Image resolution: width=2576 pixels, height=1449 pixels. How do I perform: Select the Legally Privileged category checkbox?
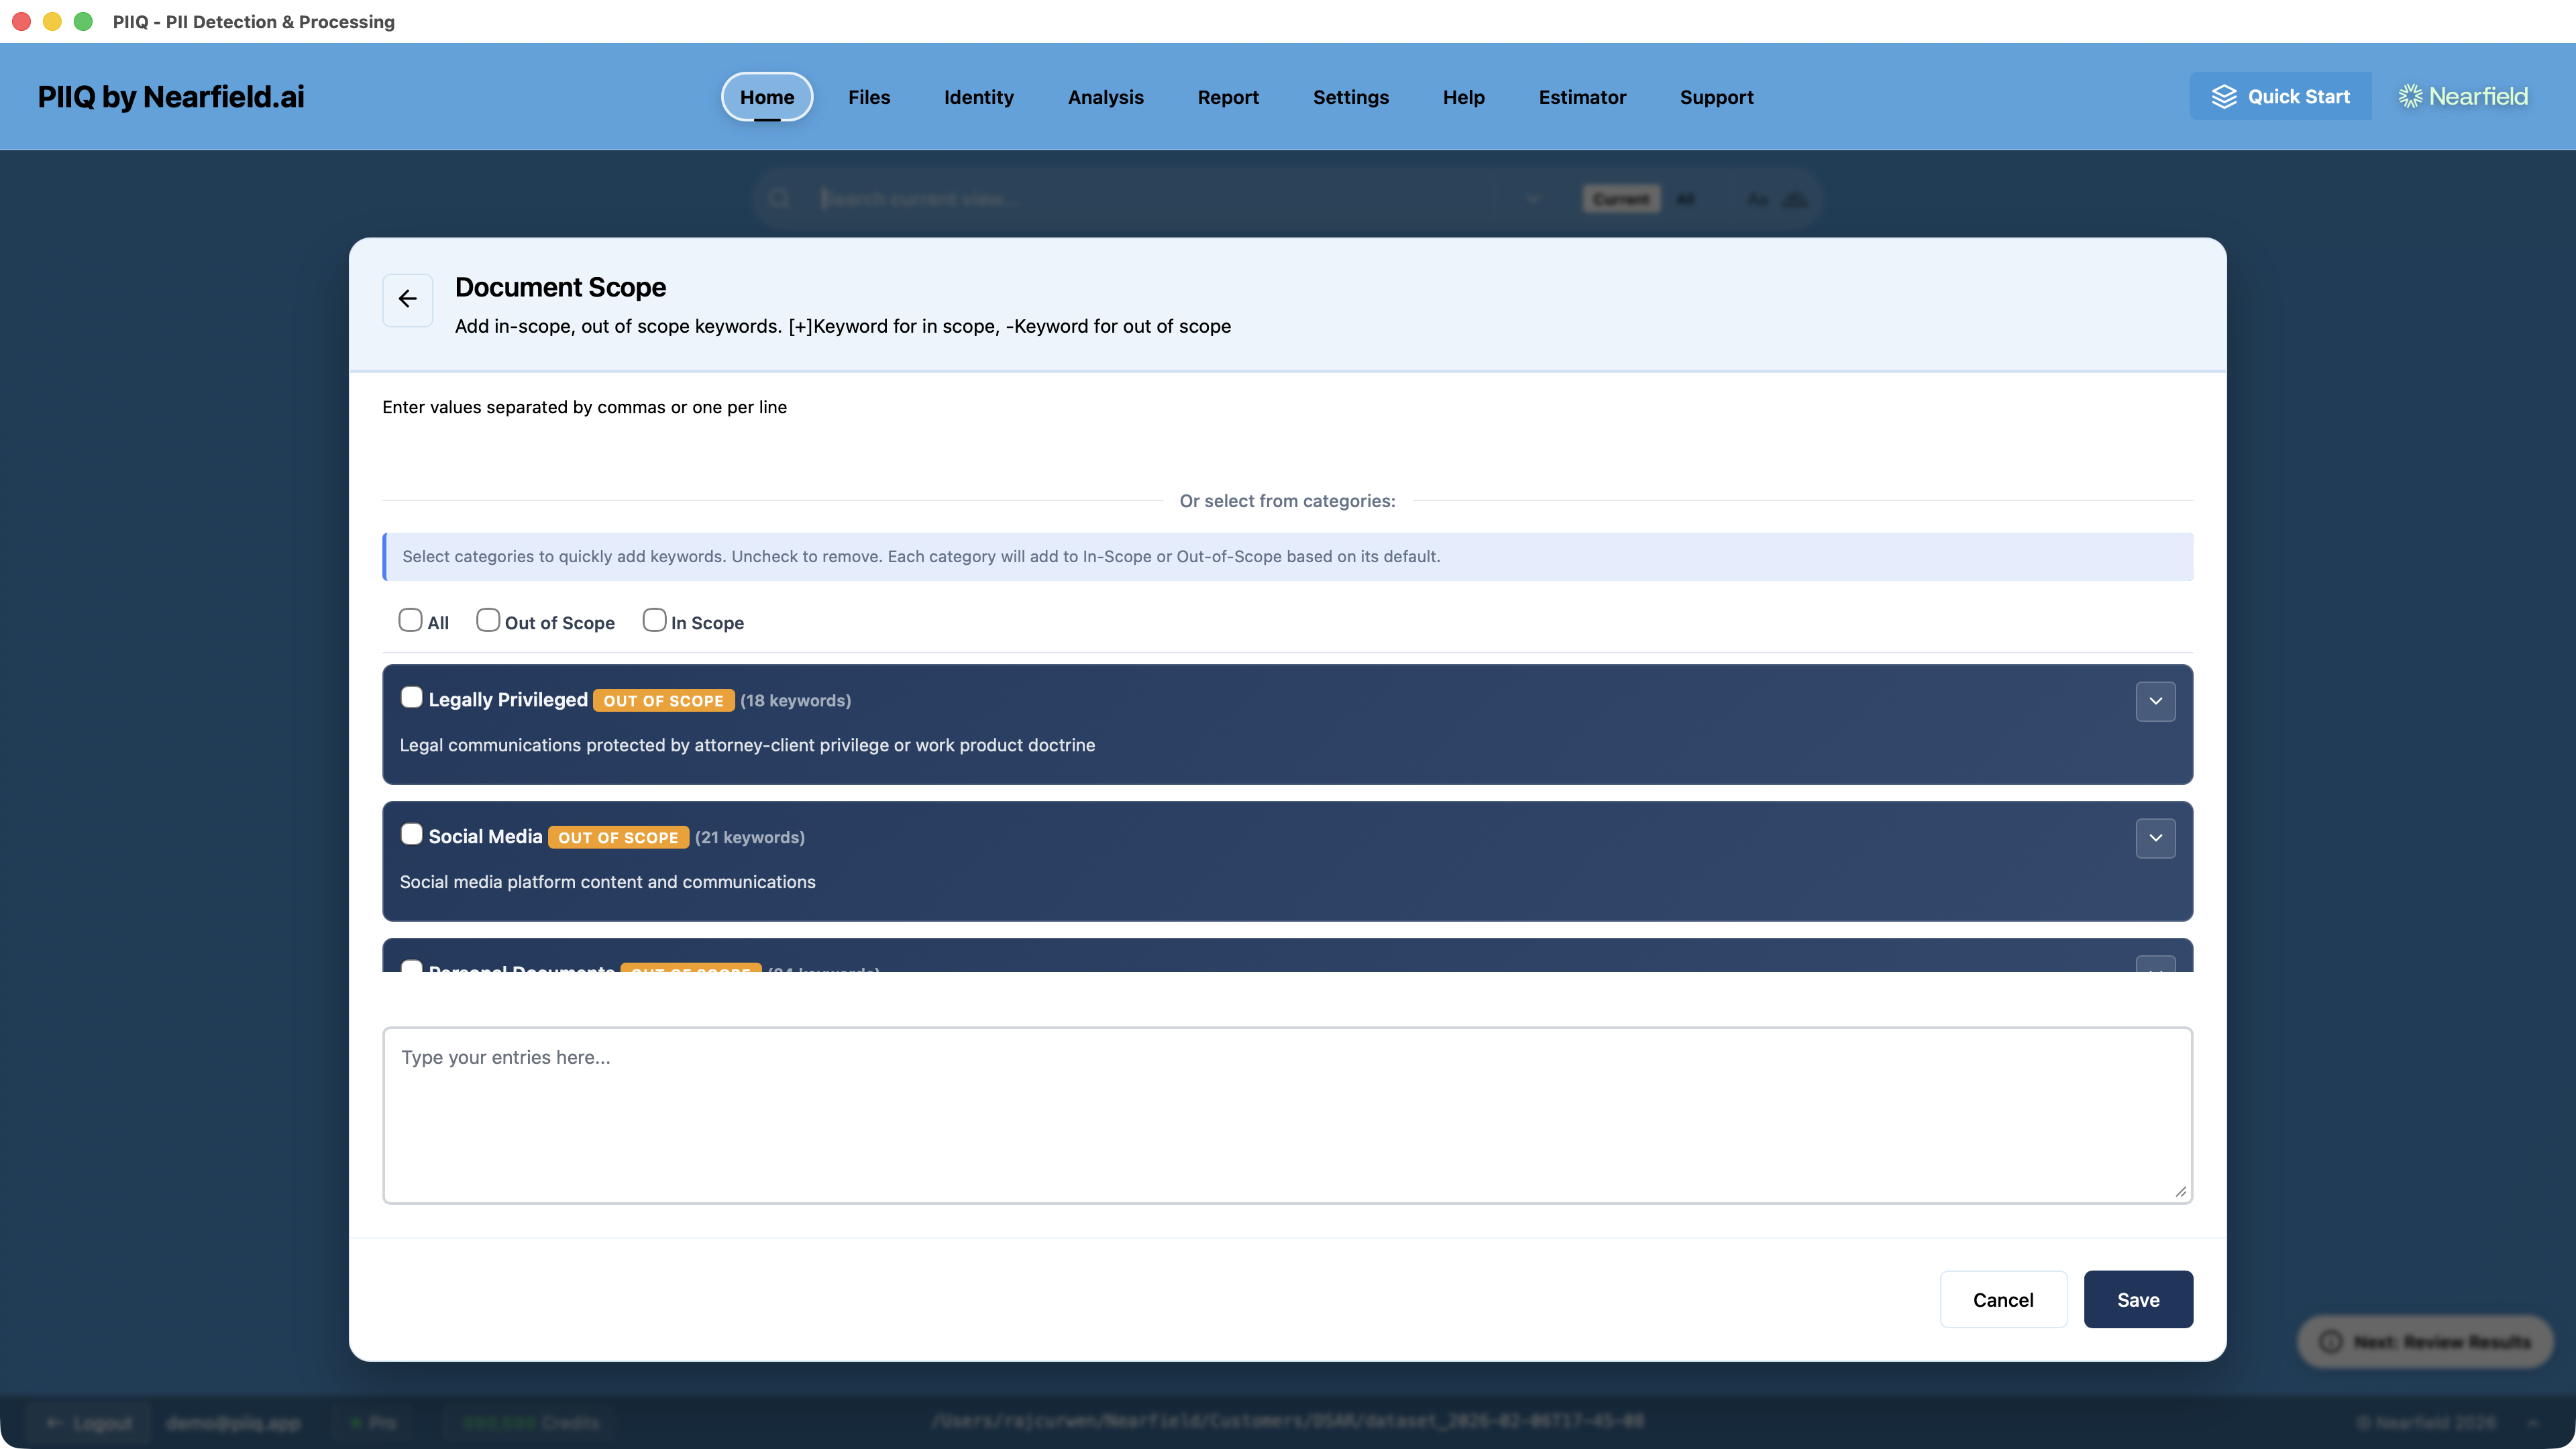(411, 698)
